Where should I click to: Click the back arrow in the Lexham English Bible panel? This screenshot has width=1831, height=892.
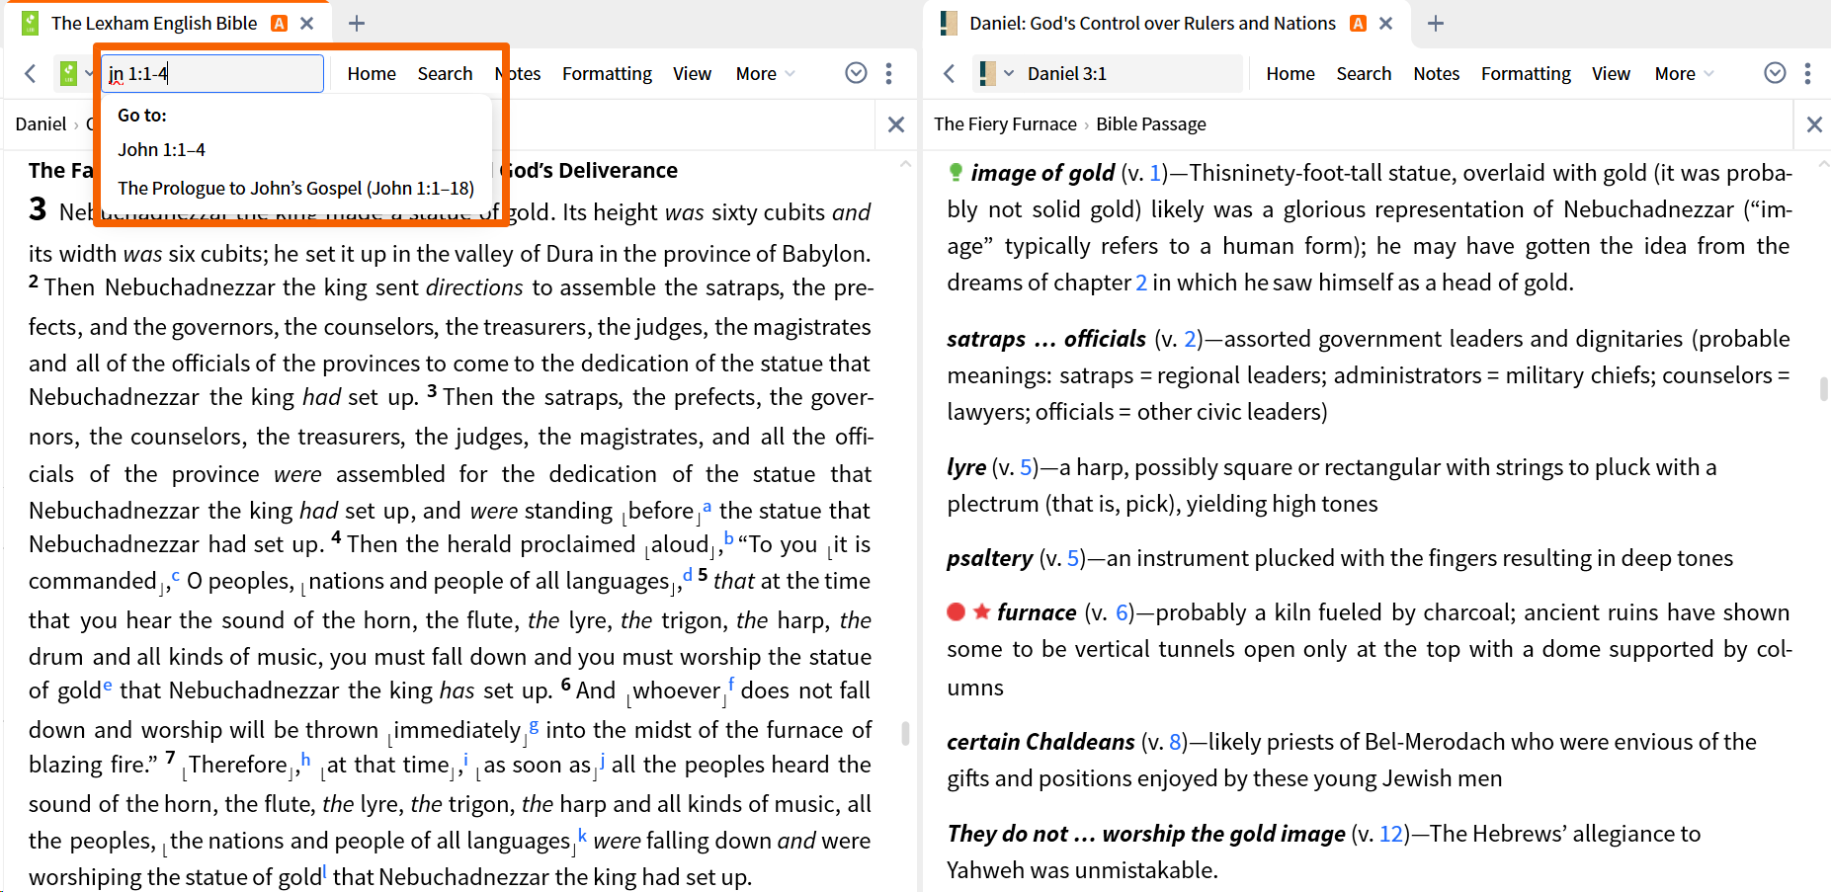(x=31, y=73)
